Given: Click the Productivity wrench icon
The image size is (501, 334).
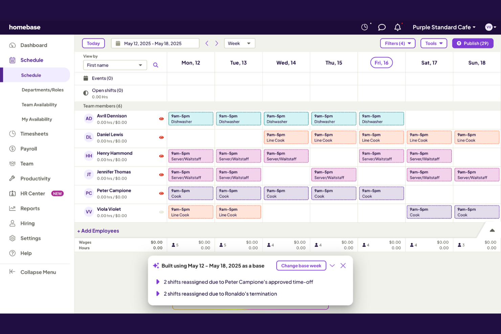Looking at the screenshot, I should (13, 178).
